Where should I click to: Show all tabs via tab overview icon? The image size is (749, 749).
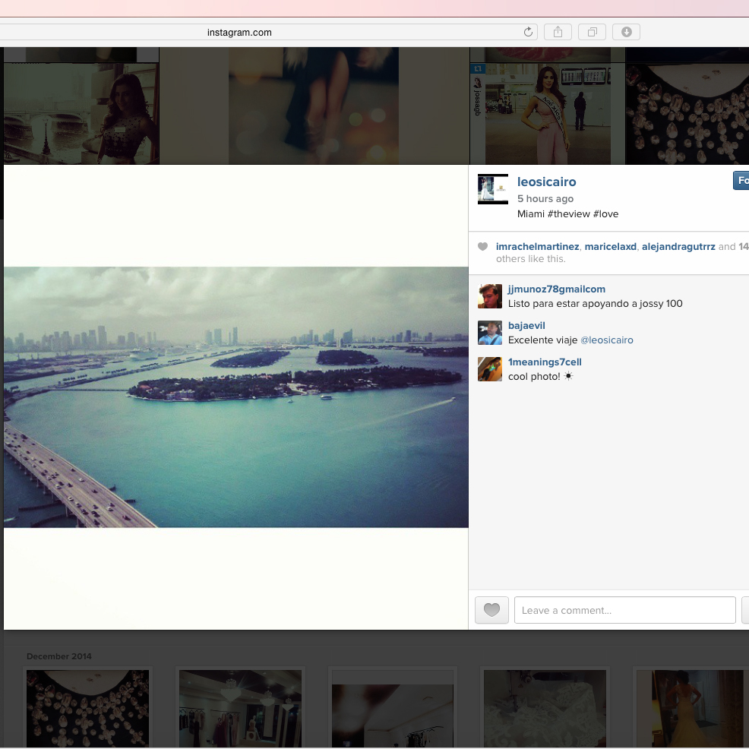coord(592,32)
